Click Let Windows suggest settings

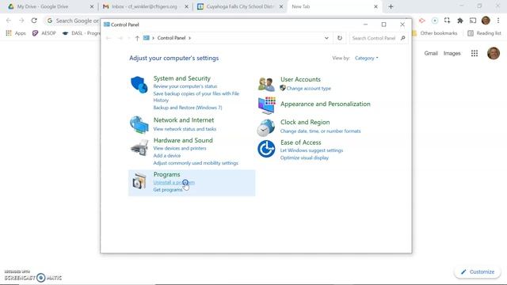[x=311, y=150]
